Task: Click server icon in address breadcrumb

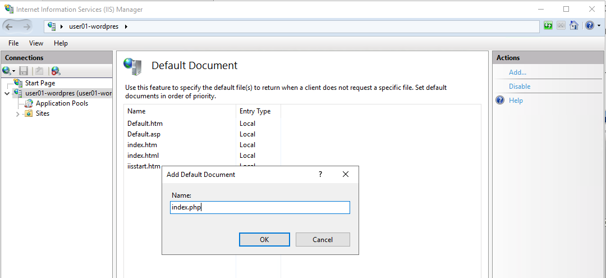Action: [x=52, y=26]
